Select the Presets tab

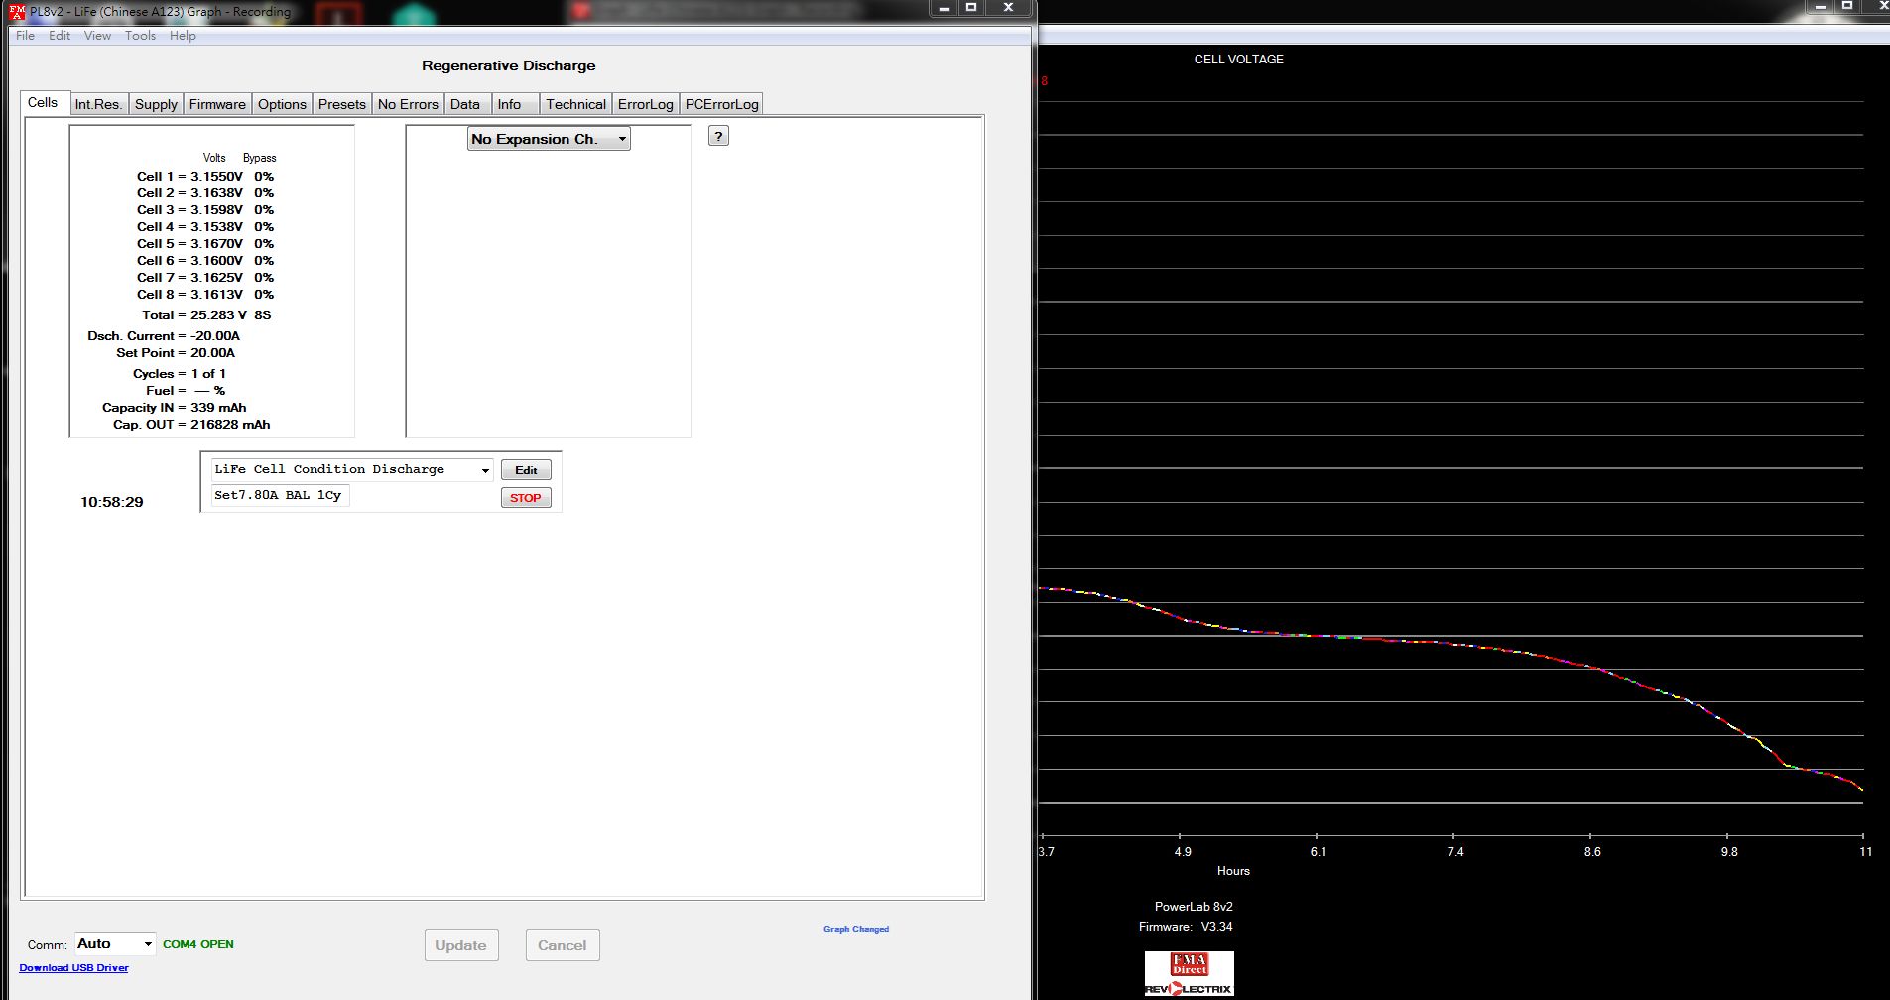pos(341,104)
